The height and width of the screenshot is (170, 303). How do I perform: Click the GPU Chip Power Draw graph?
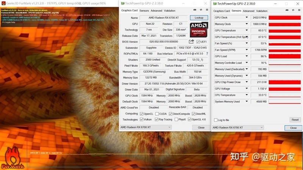285,82
